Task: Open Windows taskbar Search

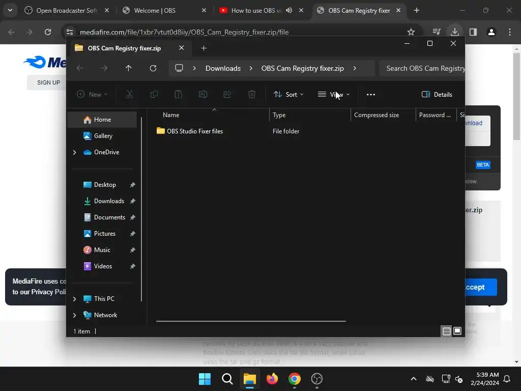Action: (227, 379)
